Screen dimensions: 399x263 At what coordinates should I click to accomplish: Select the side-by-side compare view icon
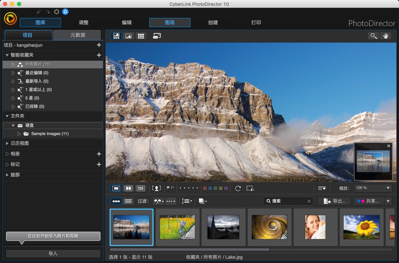[x=128, y=188]
